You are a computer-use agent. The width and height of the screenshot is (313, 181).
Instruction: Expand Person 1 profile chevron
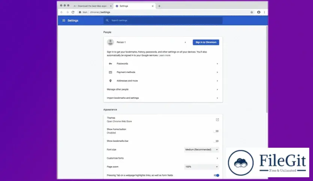(185, 42)
